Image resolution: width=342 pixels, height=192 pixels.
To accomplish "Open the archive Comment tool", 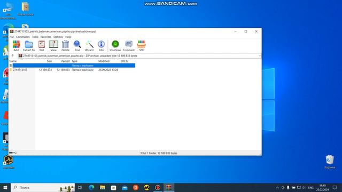I will pos(129,46).
